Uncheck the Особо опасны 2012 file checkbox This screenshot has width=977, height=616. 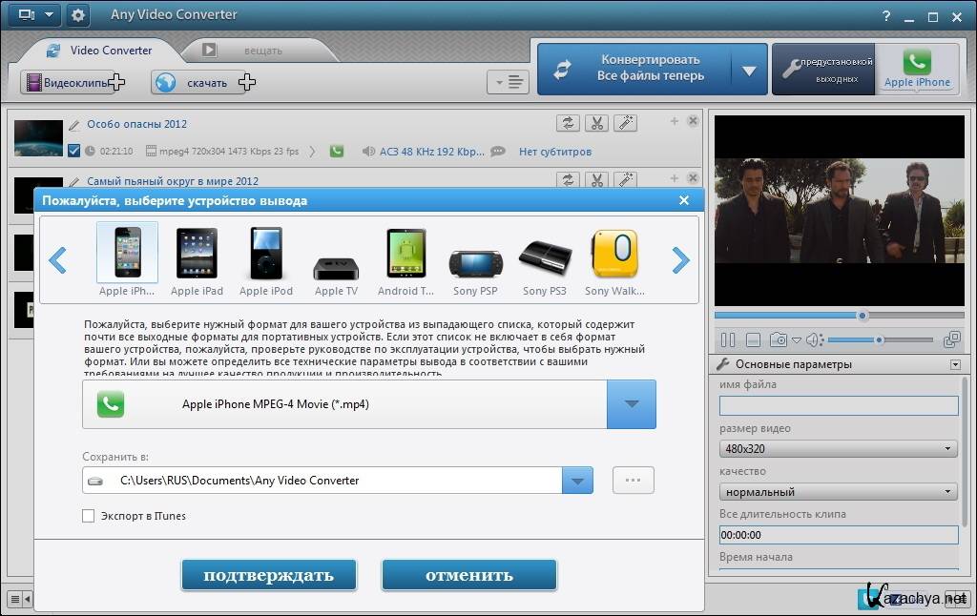(x=74, y=151)
